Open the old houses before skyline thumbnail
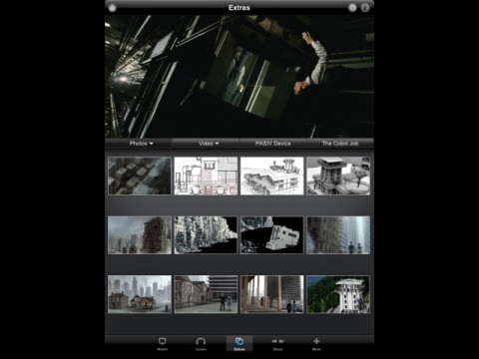 point(140,294)
